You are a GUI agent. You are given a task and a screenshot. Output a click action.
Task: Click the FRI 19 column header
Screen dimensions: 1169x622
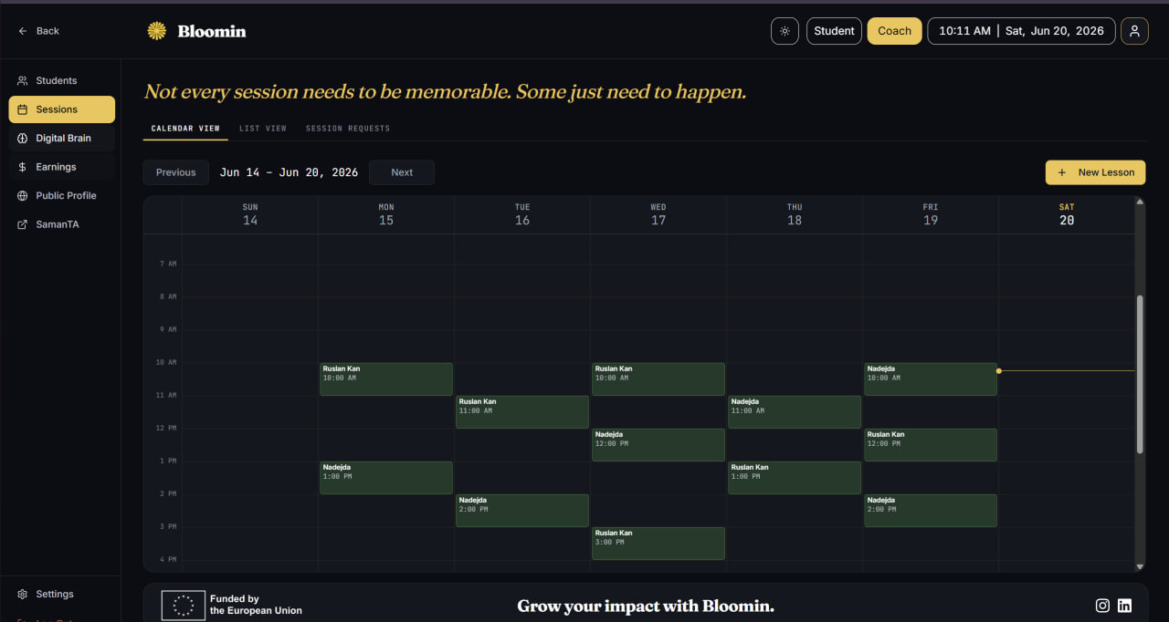click(x=931, y=214)
